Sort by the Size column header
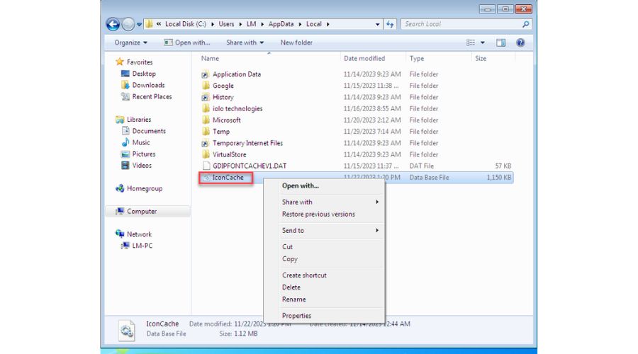638x354 pixels. click(481, 59)
